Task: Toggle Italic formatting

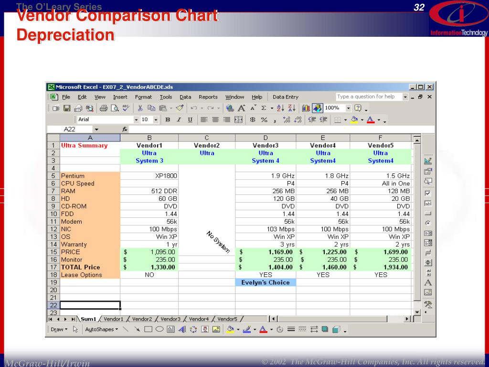Action: pyautogui.click(x=179, y=120)
